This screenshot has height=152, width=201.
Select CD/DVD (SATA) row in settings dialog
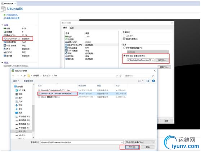click(x=91, y=45)
